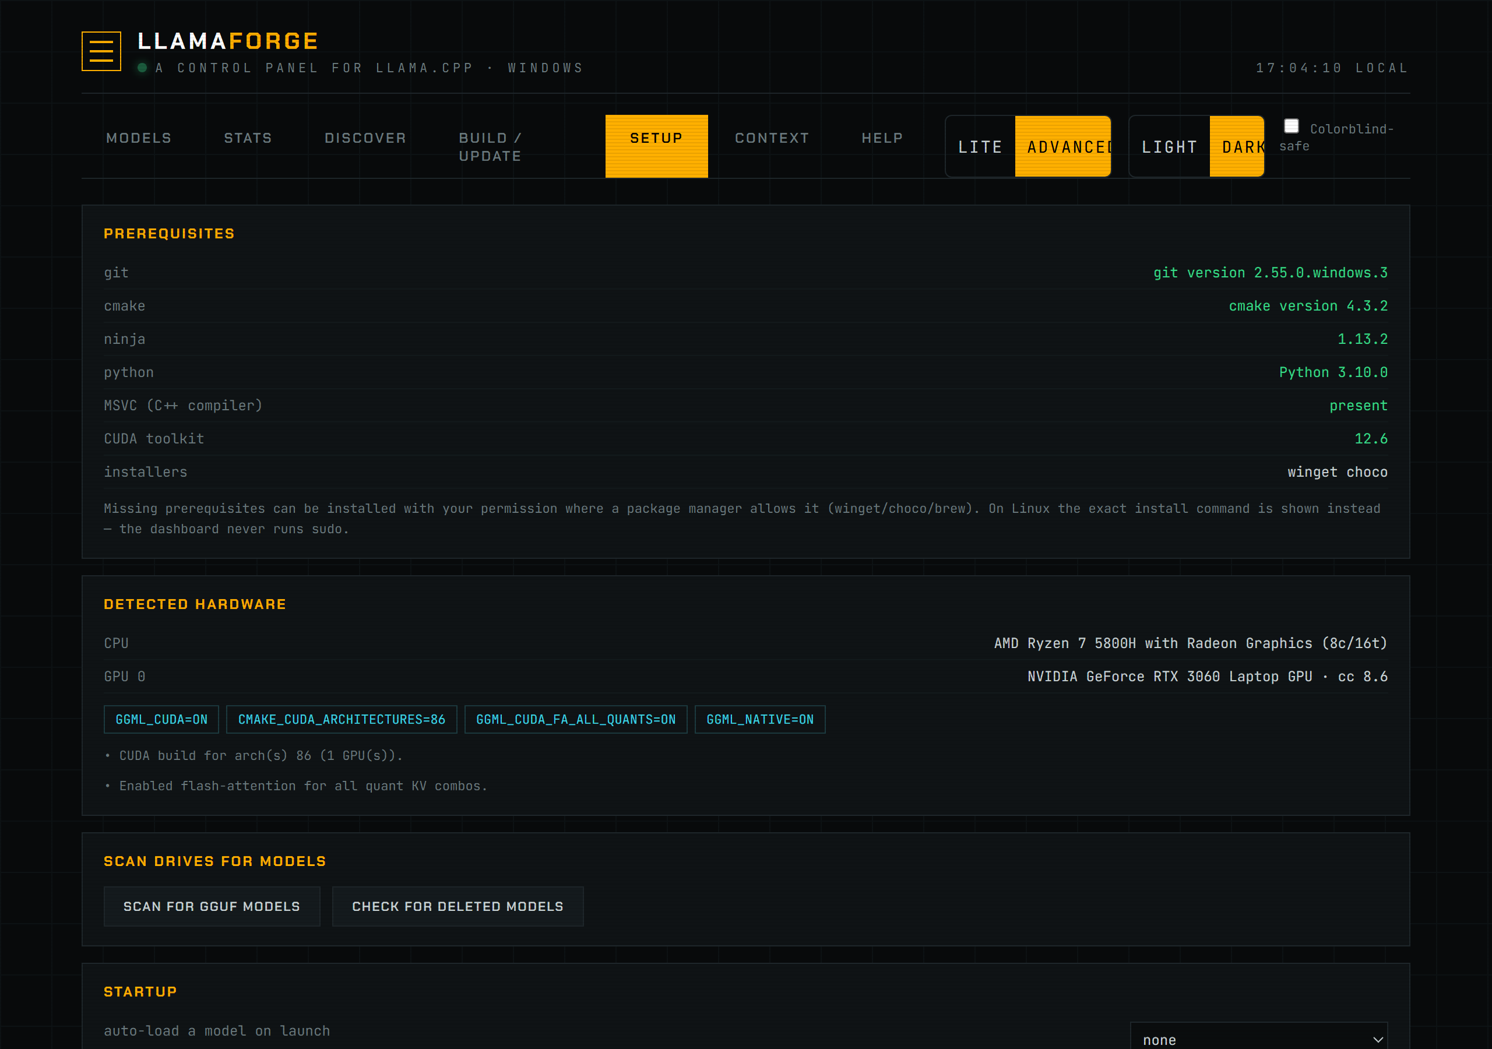Viewport: 1492px width, 1049px height.
Task: Click 'auto-load a model on launch' label
Action: (x=217, y=1031)
